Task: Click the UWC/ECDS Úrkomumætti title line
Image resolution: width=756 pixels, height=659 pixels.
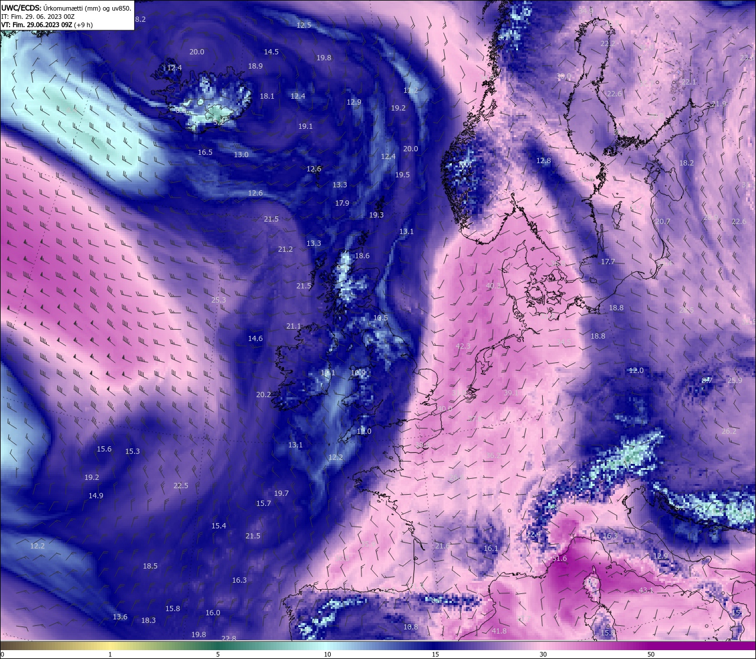Action: (66, 8)
